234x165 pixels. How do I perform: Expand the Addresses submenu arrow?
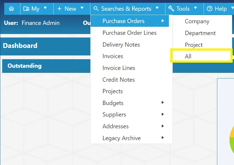tap(163, 126)
